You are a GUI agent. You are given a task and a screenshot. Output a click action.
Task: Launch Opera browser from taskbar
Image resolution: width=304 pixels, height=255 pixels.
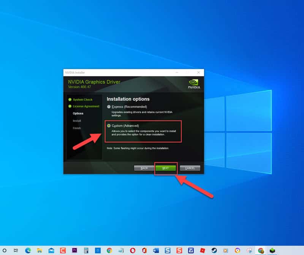tap(133, 250)
